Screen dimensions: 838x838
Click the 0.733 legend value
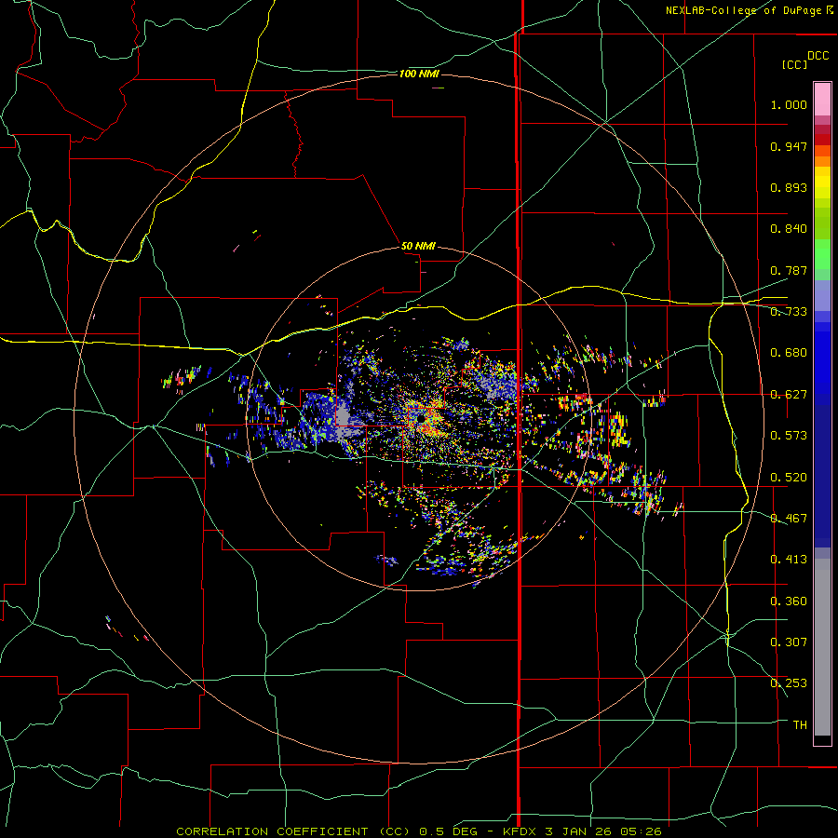(x=789, y=312)
